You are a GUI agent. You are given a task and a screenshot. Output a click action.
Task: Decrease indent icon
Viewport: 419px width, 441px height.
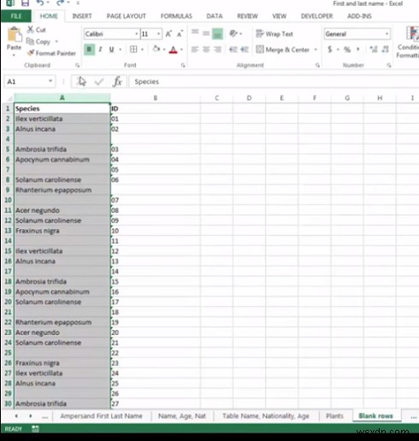click(233, 50)
